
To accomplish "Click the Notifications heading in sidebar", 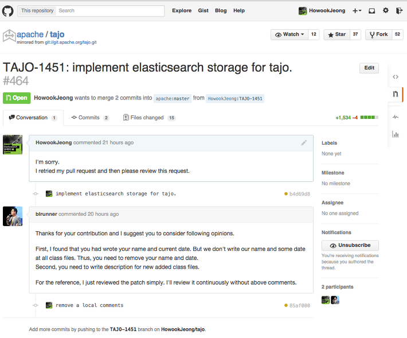I will [x=336, y=232].
